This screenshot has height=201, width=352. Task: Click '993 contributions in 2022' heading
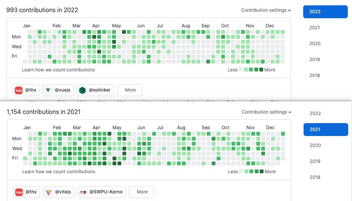[42, 10]
